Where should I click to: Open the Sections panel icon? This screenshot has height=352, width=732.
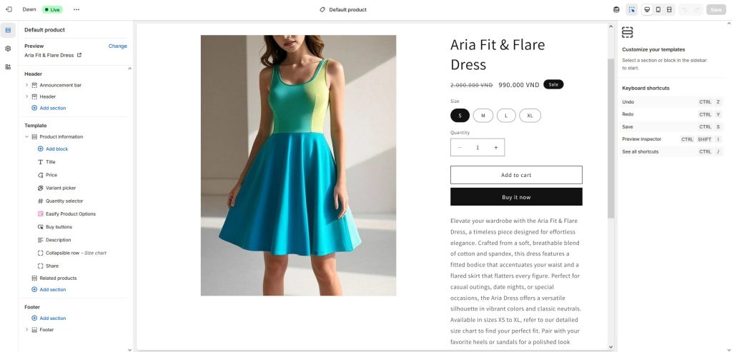pyautogui.click(x=8, y=30)
